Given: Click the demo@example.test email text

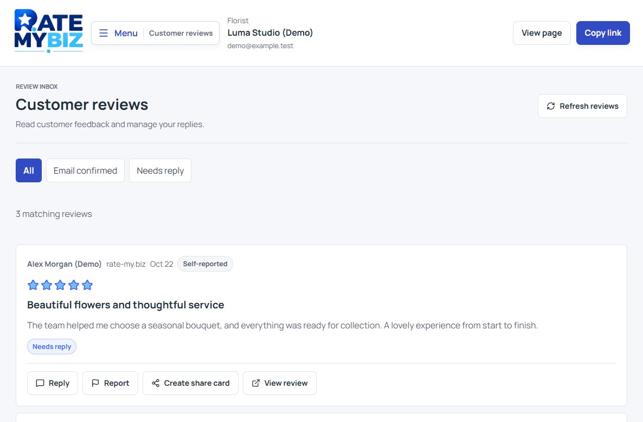Looking at the screenshot, I should click(x=260, y=46).
